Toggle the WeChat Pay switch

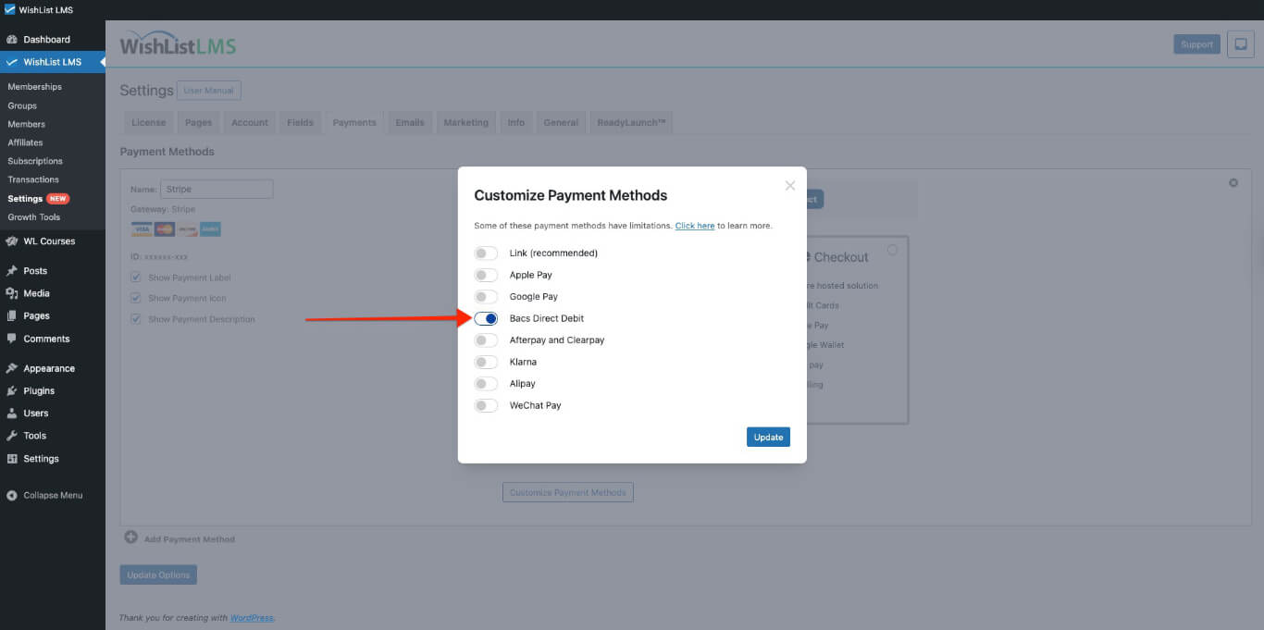pos(486,405)
